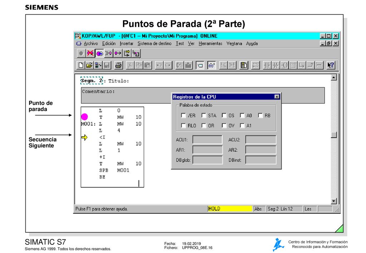Click the clipboard paste icon
Image resolution: width=366 pixels, height=253 pixels.
point(148,65)
